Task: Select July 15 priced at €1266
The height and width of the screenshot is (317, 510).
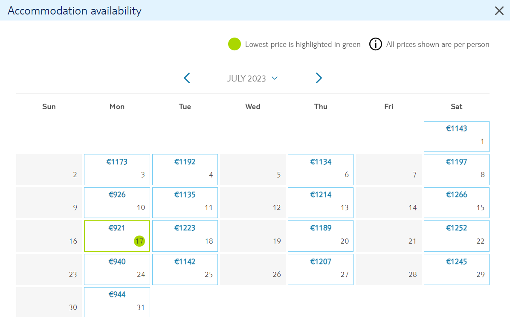Action: coord(456,202)
